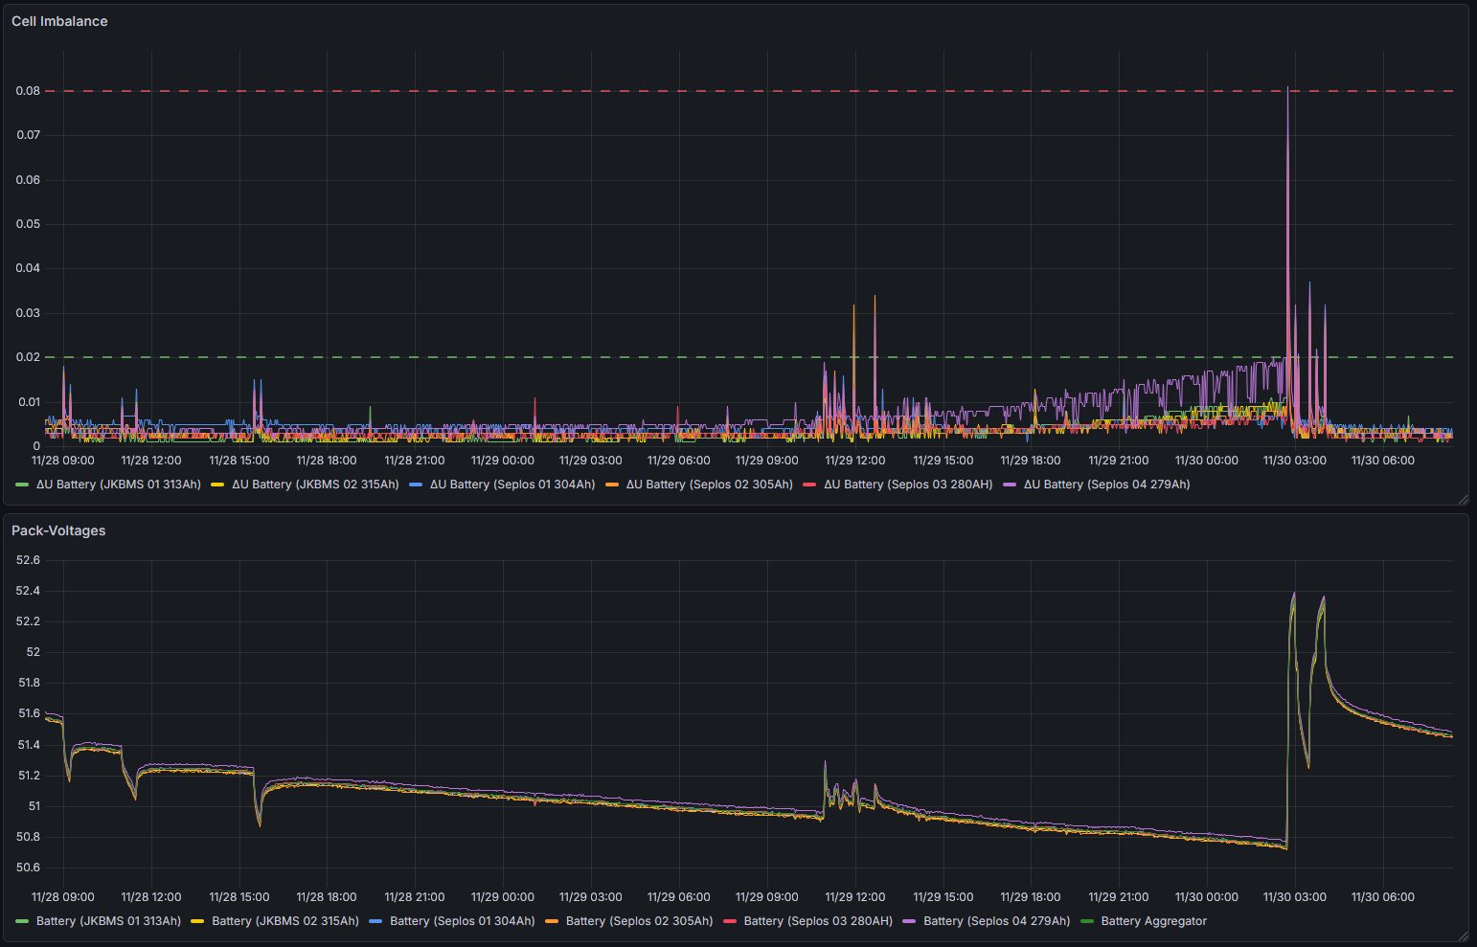This screenshot has width=1477, height=947.
Task: Open the Pack-Voltages panel title menu
Action: point(58,530)
